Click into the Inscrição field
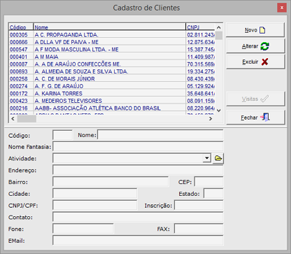The height and width of the screenshot is (254, 291). point(199,206)
